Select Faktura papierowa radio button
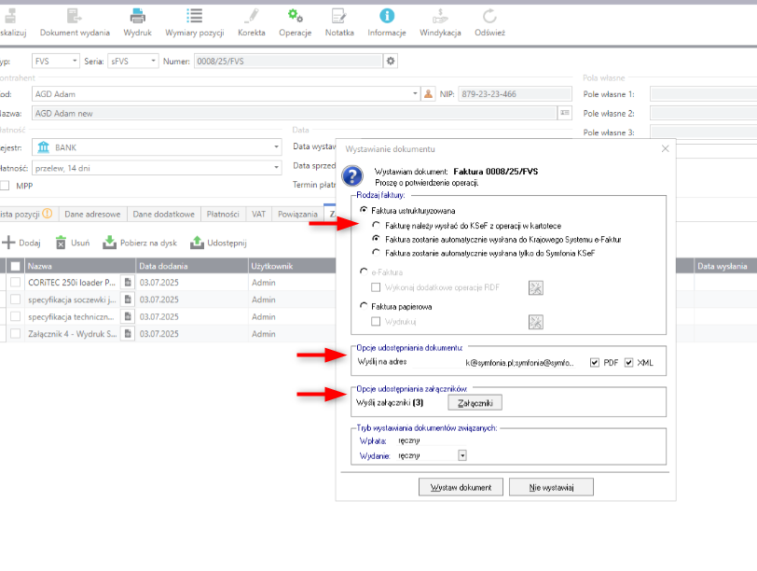Image resolution: width=757 pixels, height=571 pixels. tap(365, 306)
